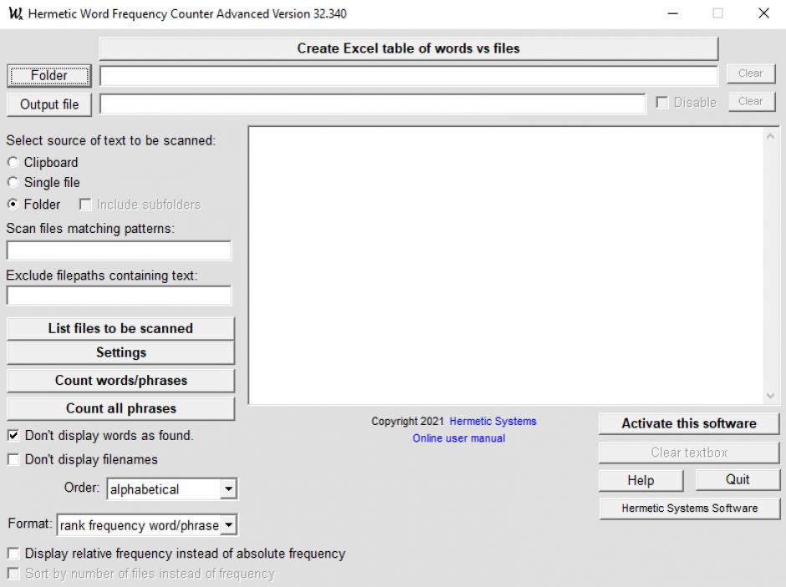This screenshot has height=587, width=786.
Task: Open the Online user manual link
Action: point(459,438)
